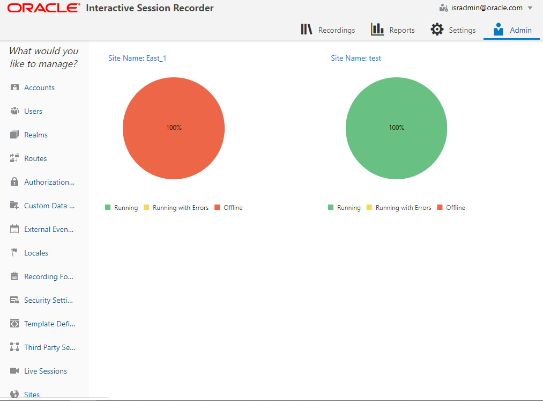This screenshot has height=401, width=543.
Task: Click the Locales flag icon
Action: click(x=14, y=252)
